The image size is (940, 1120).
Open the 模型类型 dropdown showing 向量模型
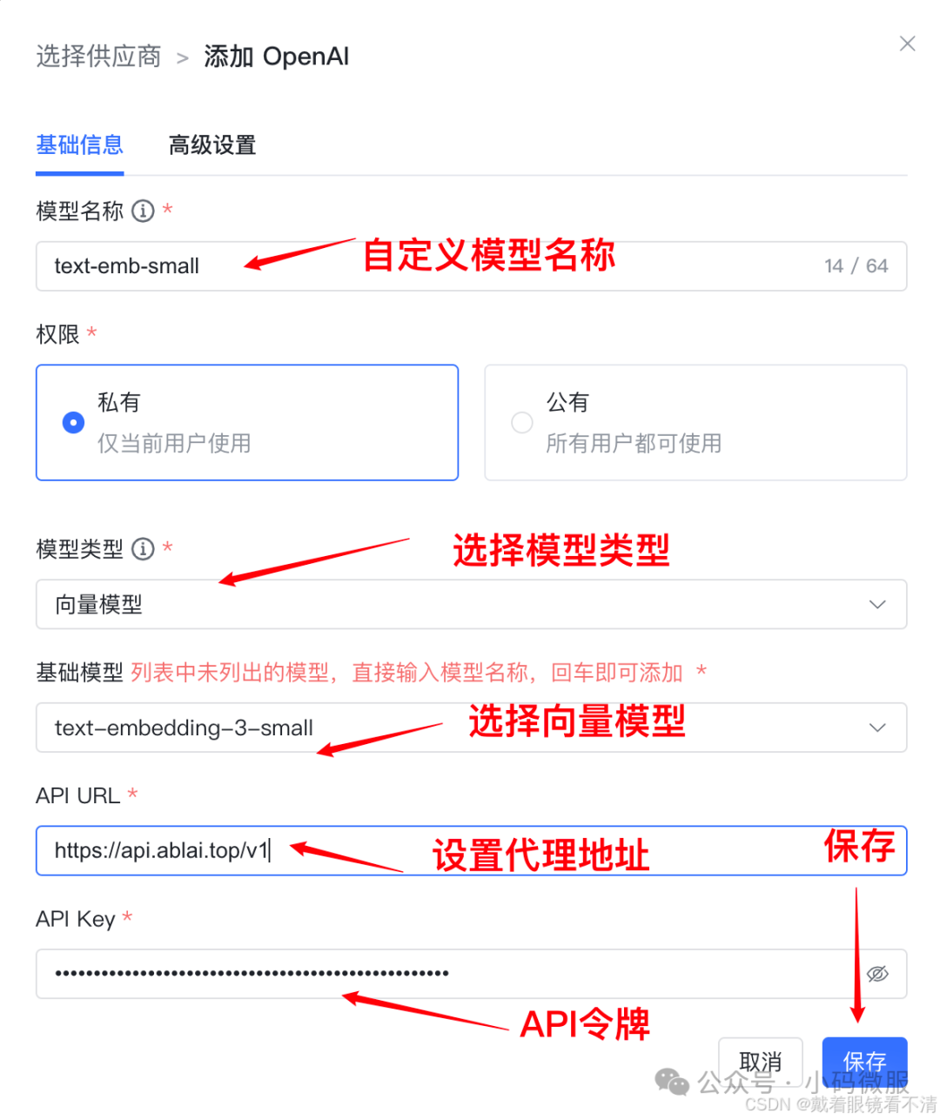[x=471, y=604]
